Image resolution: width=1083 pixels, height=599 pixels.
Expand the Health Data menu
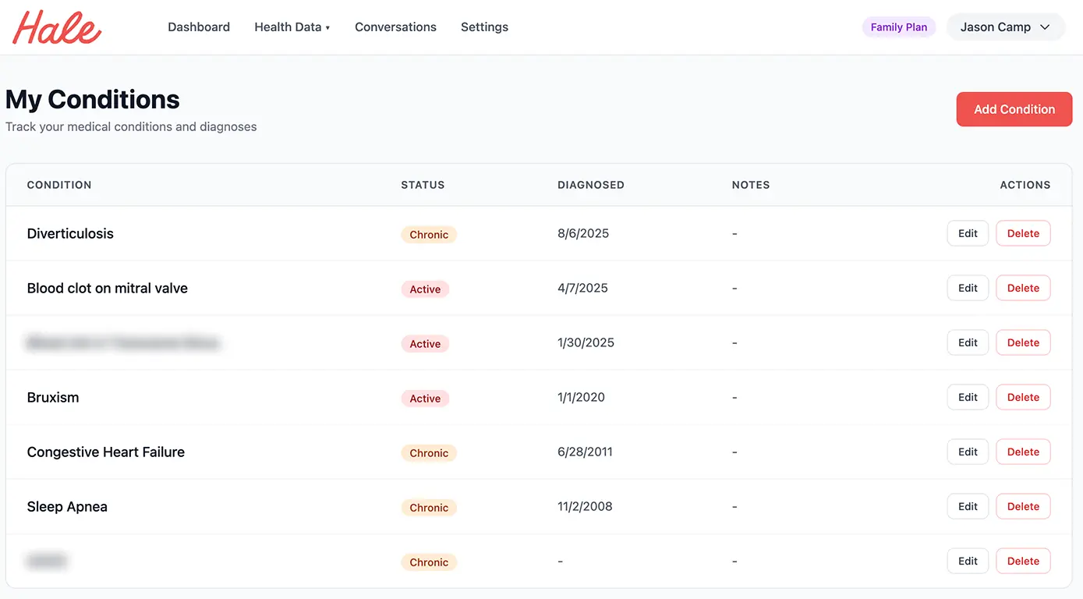point(292,27)
